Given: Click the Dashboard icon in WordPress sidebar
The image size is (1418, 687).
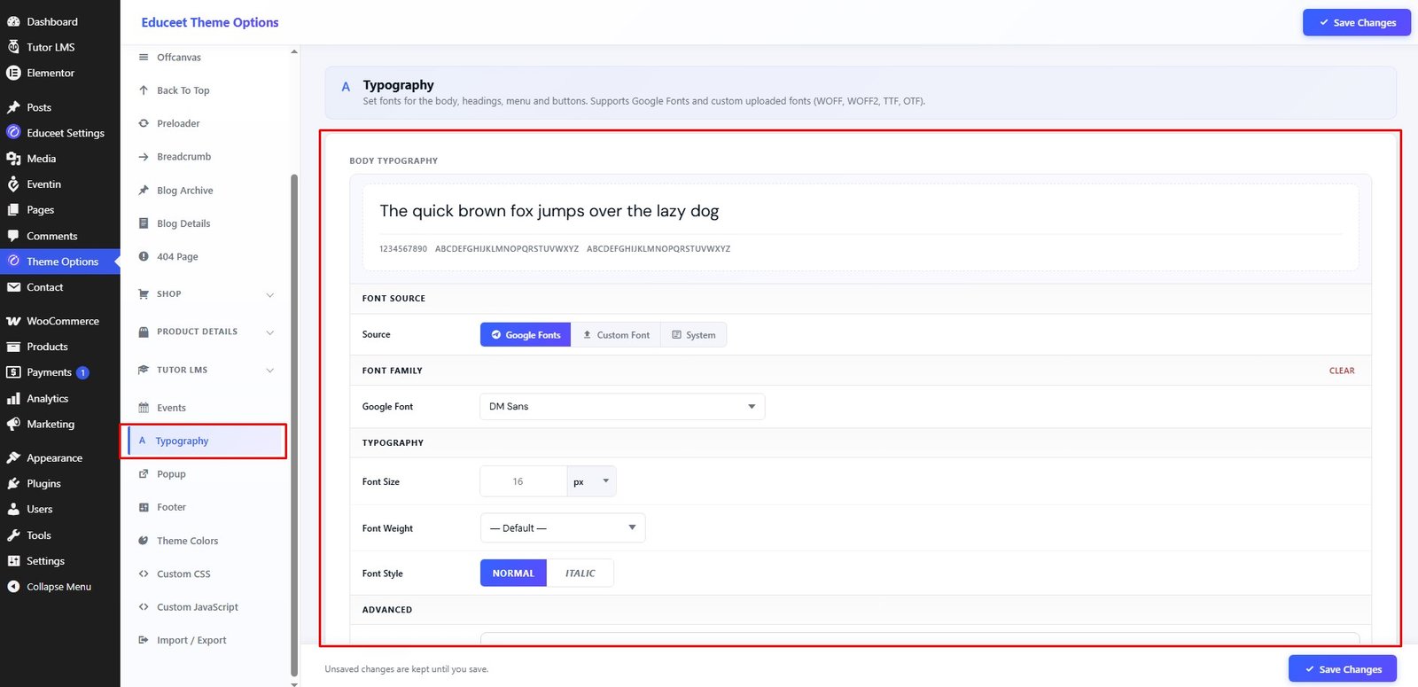Looking at the screenshot, I should point(13,21).
